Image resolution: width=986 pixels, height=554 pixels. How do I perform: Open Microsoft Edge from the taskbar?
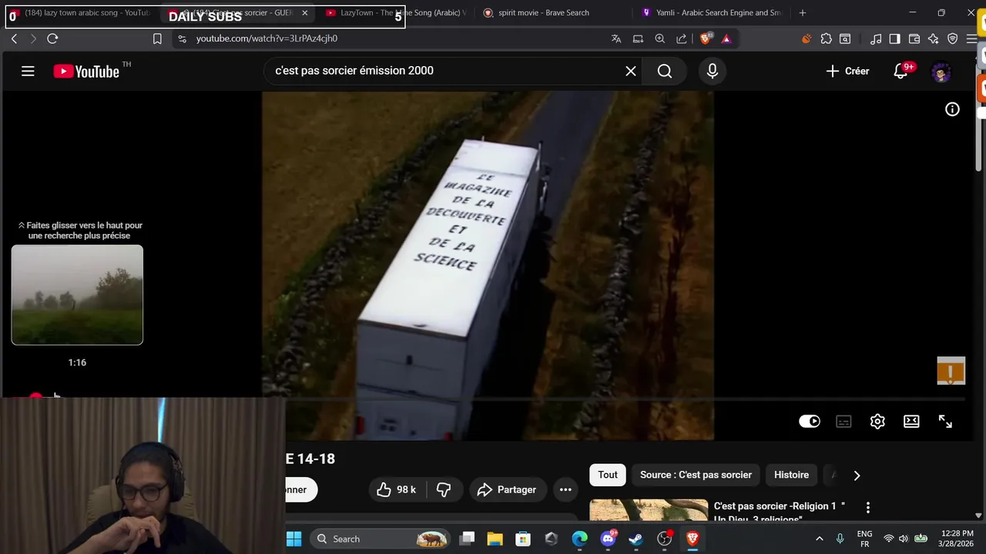(579, 539)
